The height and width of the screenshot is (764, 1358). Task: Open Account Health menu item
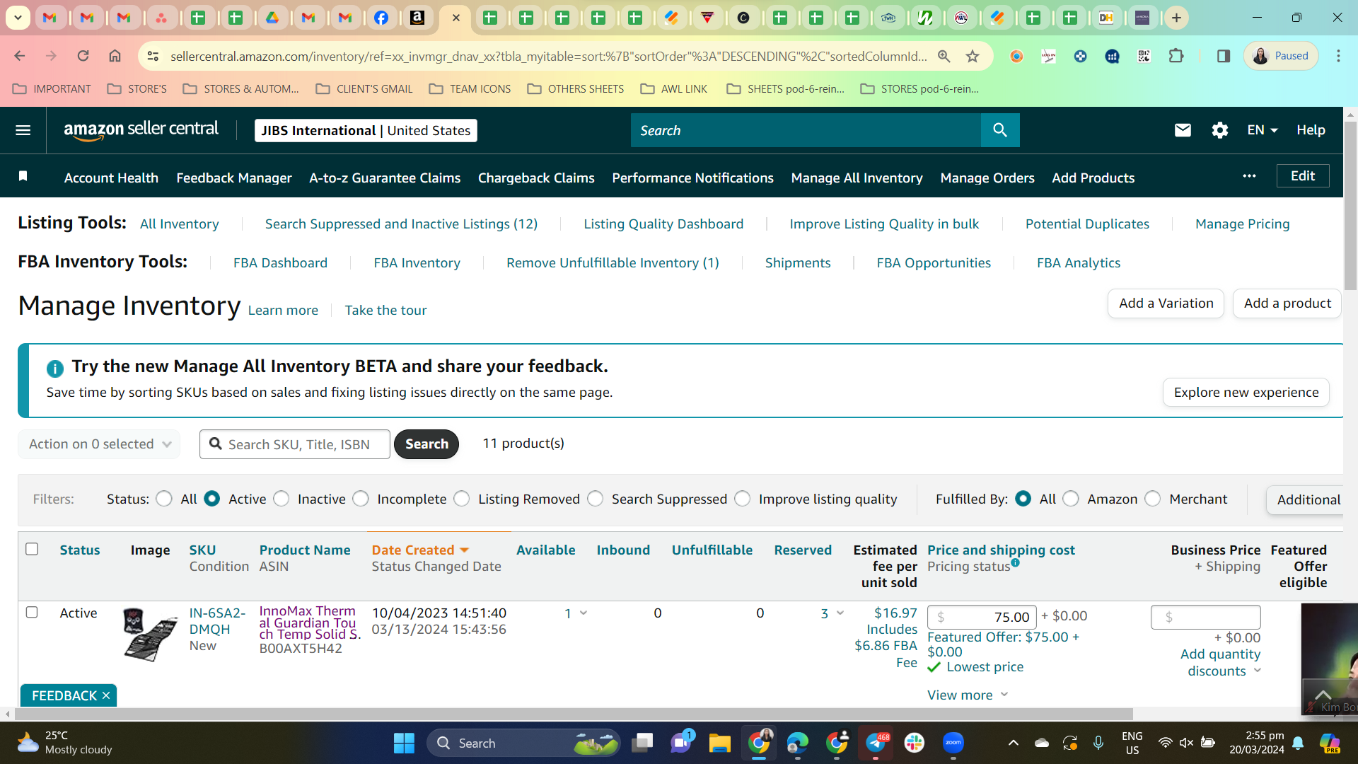pos(111,178)
